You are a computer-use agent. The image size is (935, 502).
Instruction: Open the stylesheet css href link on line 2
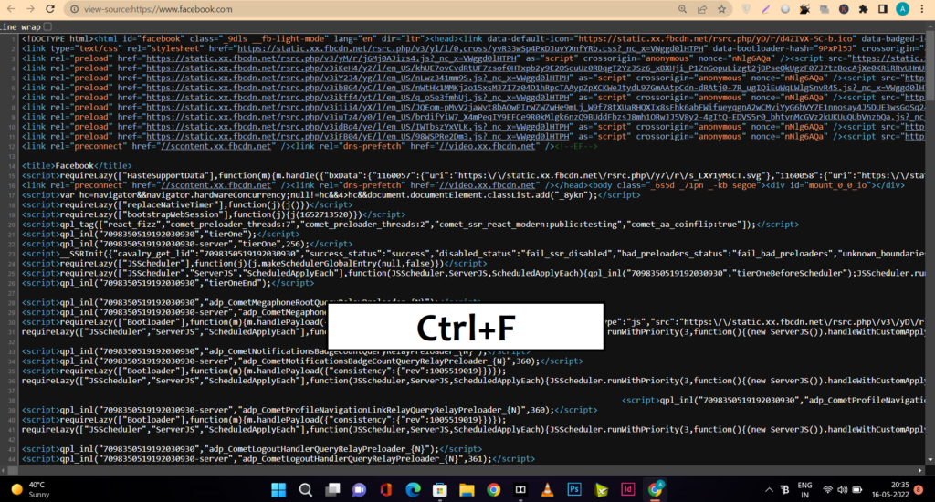[470, 49]
